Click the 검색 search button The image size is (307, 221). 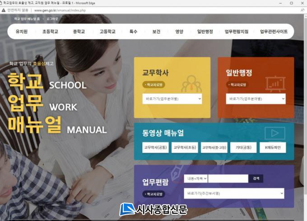(x=256, y=179)
